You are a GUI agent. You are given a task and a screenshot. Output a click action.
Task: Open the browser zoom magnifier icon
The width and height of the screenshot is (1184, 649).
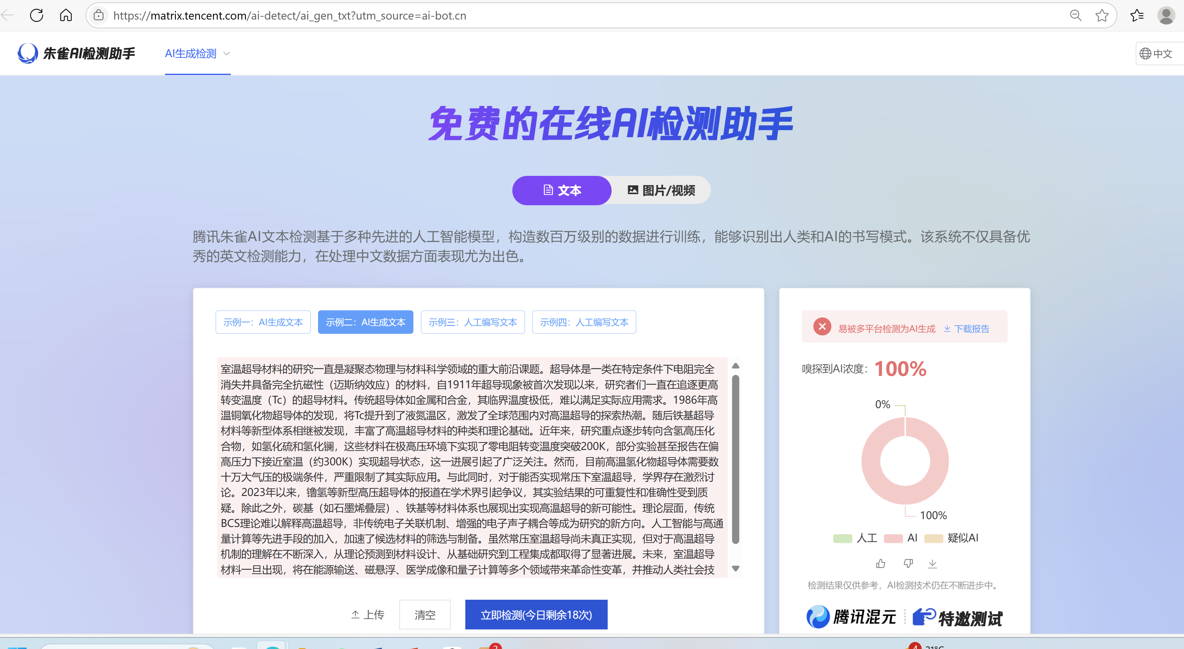coord(1075,16)
